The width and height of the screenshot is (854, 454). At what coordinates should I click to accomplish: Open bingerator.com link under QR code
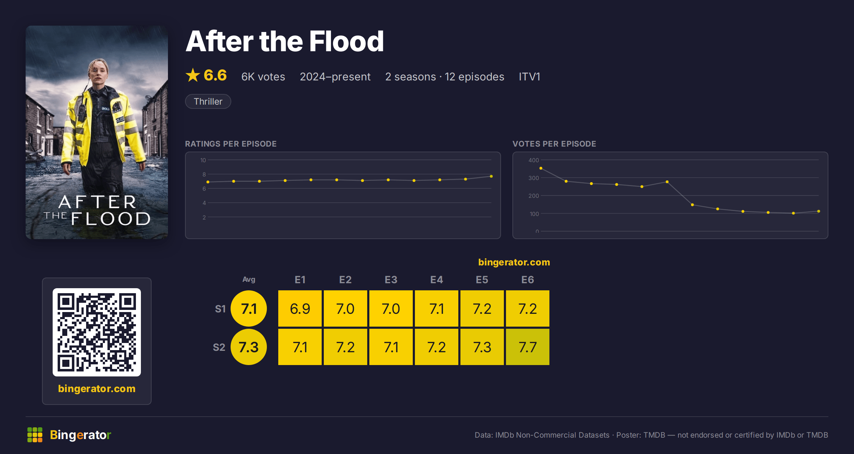pos(97,389)
